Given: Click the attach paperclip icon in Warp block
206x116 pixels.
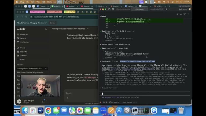Looking at the screenshot, I should tap(178, 14).
